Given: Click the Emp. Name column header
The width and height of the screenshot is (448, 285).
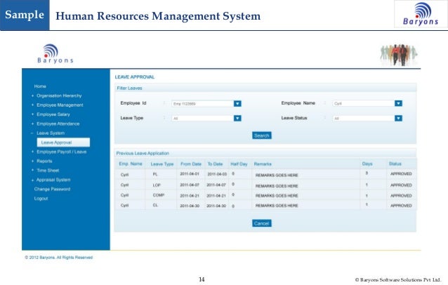Looking at the screenshot, I should tap(131, 164).
